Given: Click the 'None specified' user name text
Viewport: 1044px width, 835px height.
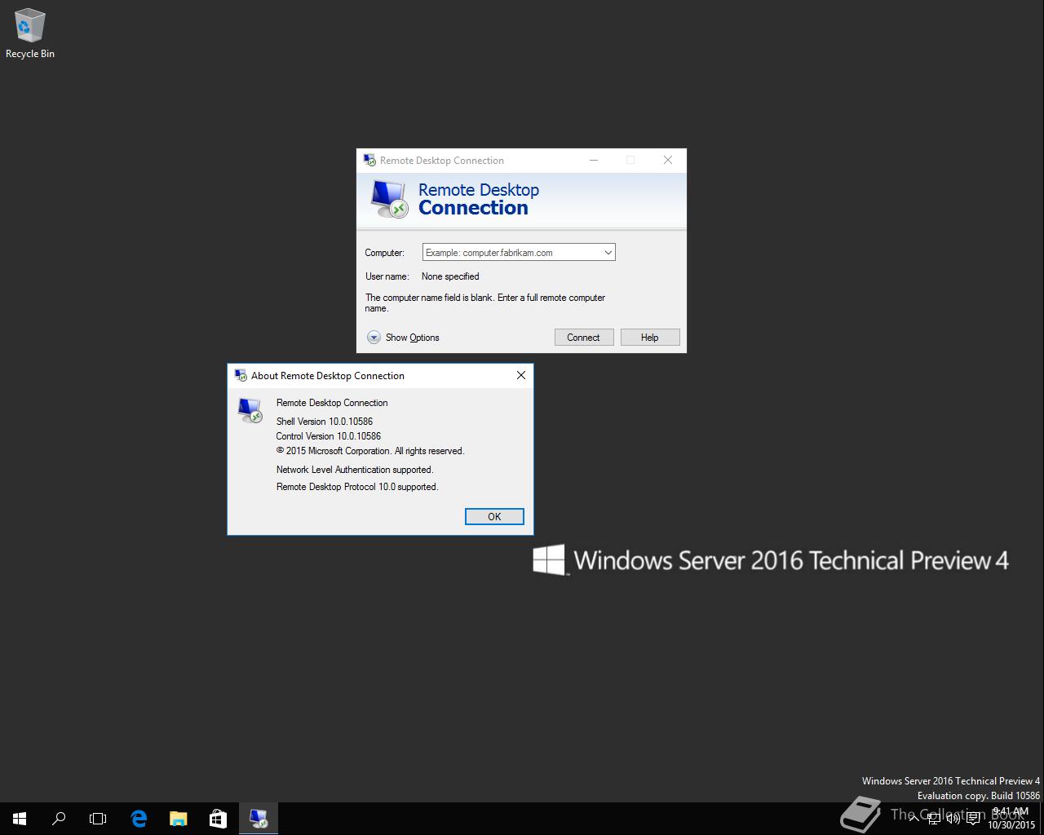Looking at the screenshot, I should coord(450,276).
